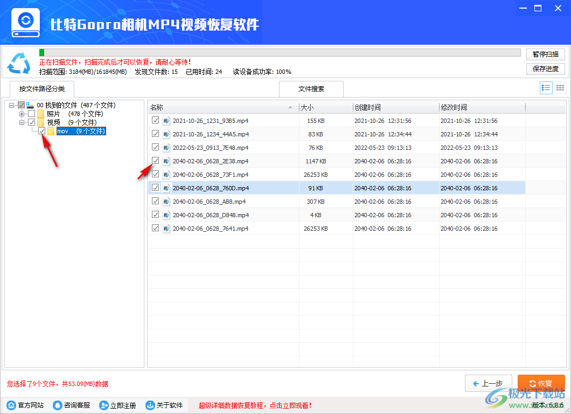
Task: Uncheck the mov folder checkbox
Action: pyautogui.click(x=42, y=131)
